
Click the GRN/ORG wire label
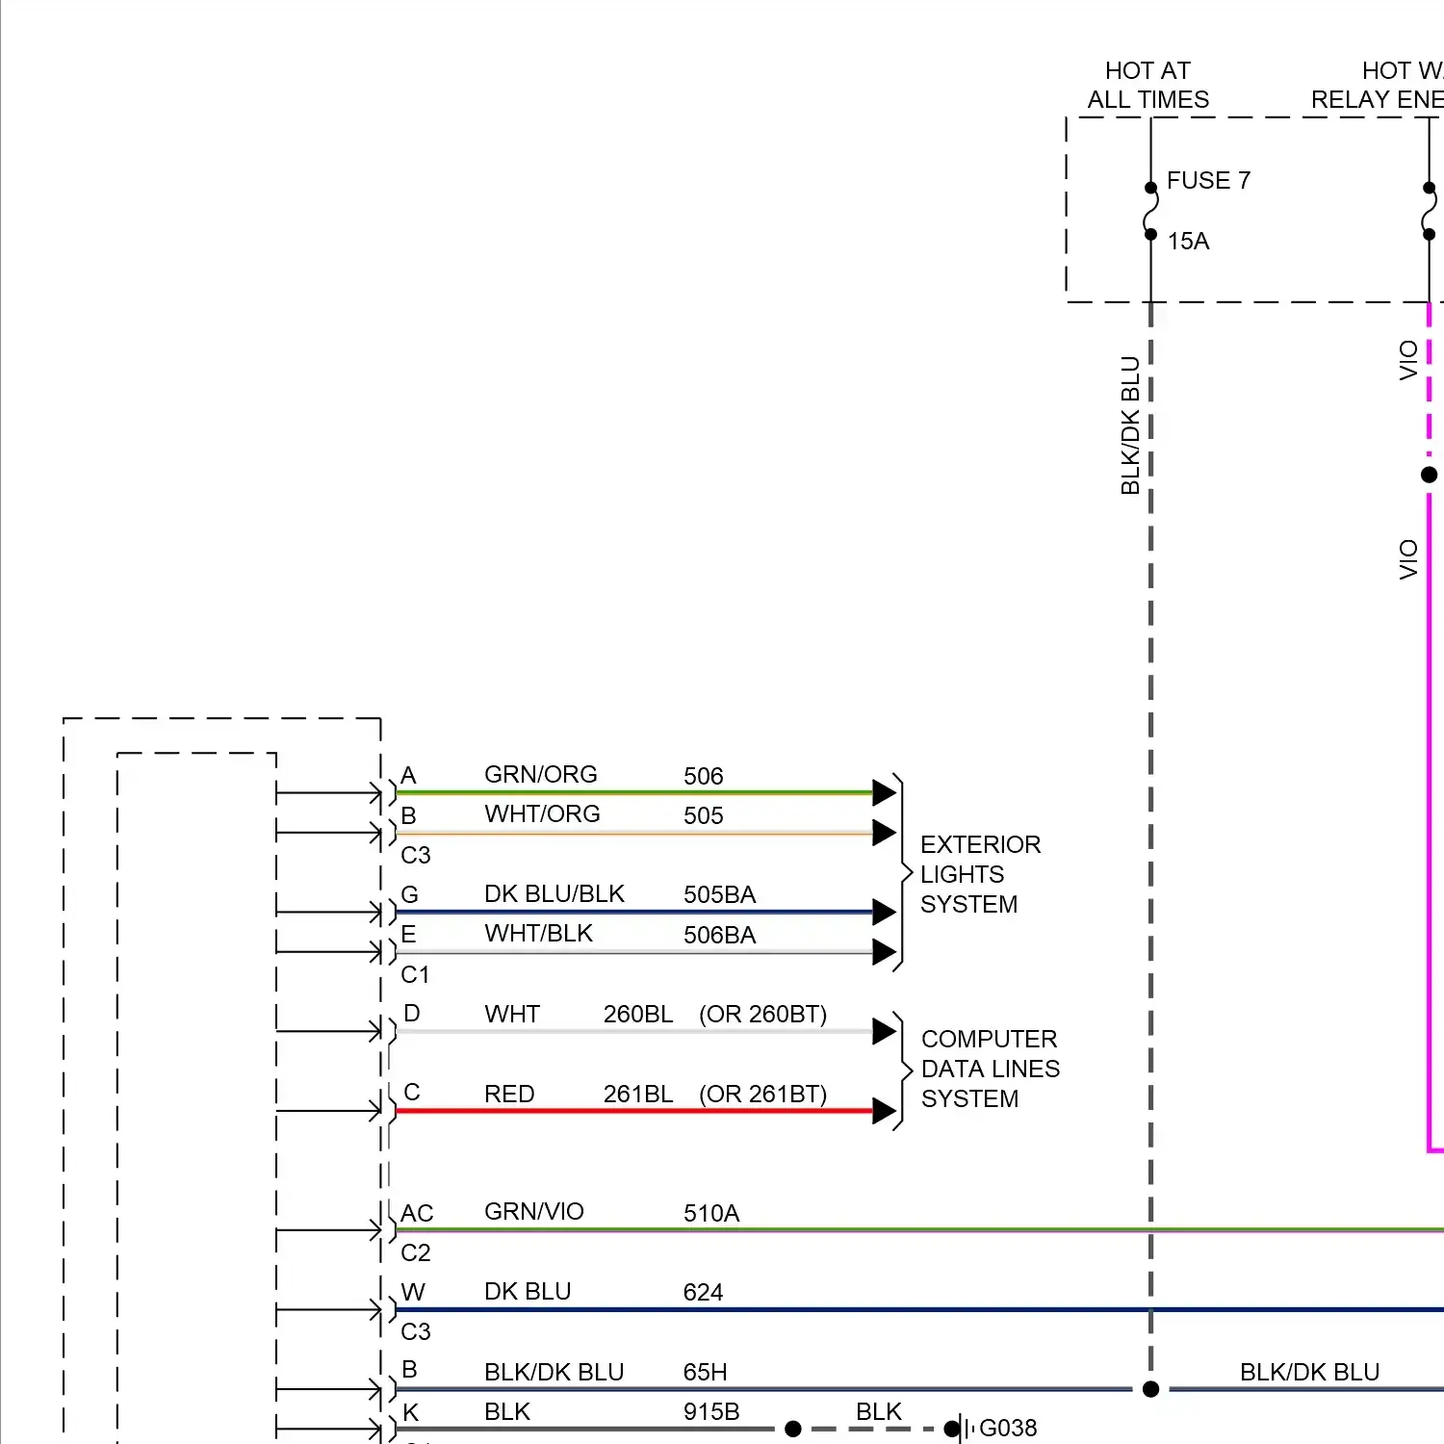pos(540,775)
